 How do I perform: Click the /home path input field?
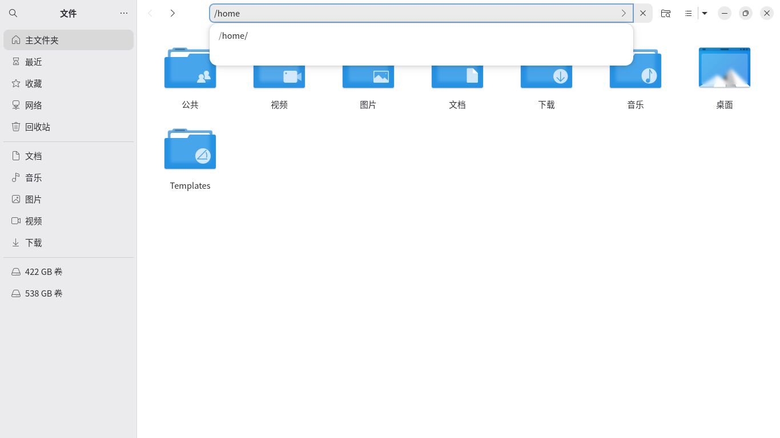(411, 13)
